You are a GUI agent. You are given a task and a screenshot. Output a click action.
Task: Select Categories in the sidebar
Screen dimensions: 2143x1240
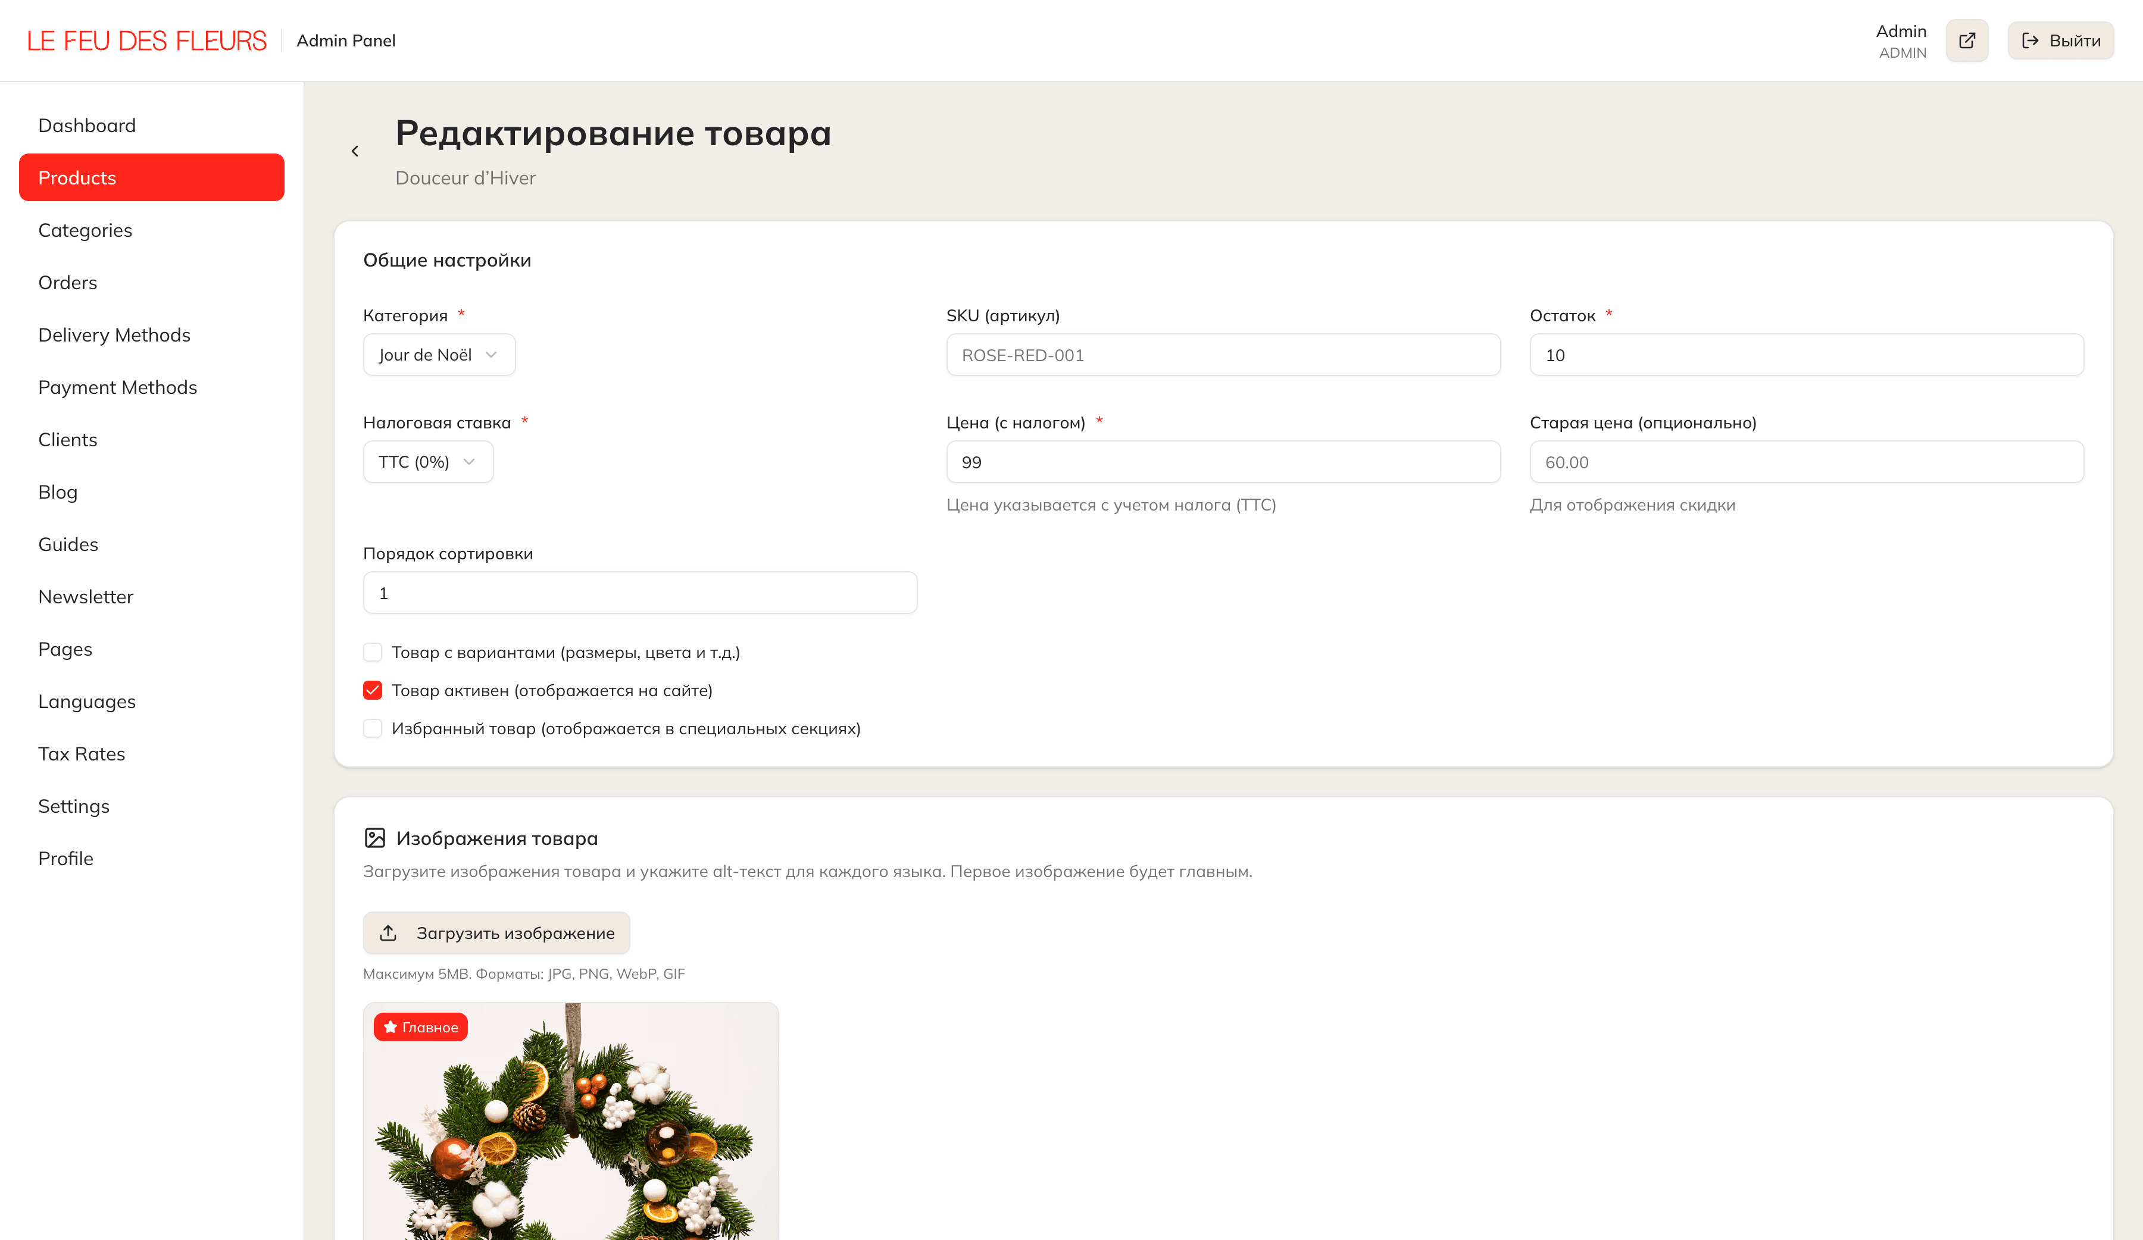point(85,230)
